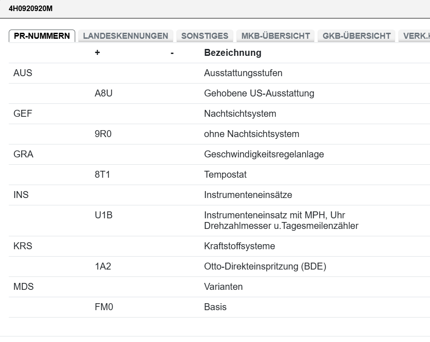Open the partially visible VERK. tab
430x342 pixels.
[415, 36]
